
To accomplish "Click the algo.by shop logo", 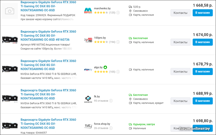I will point(88,69).
